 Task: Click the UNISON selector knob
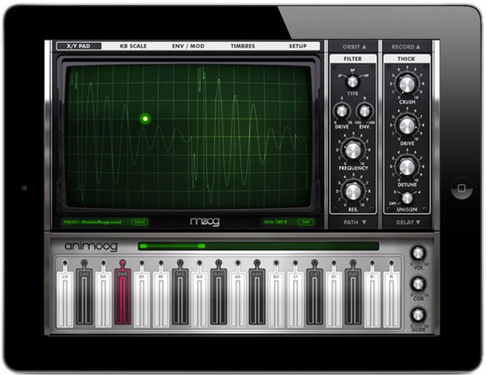[x=407, y=198]
